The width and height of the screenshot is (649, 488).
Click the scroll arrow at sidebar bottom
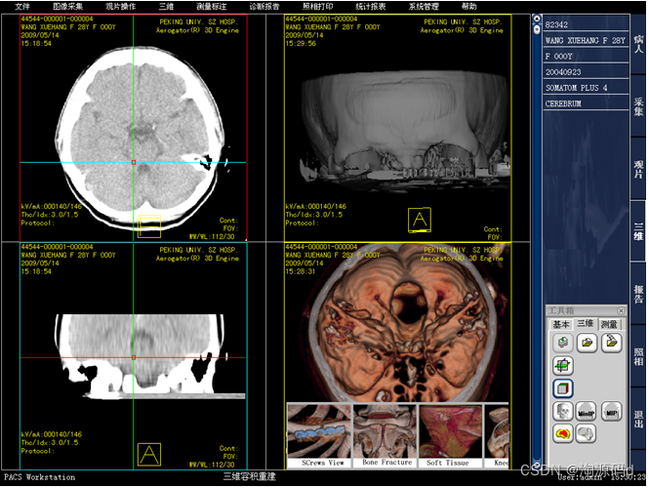pos(537,465)
